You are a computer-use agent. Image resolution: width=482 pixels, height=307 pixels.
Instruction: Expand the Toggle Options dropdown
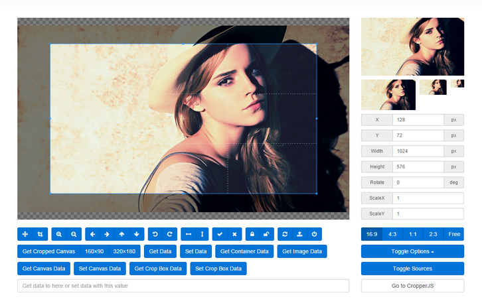[412, 251]
